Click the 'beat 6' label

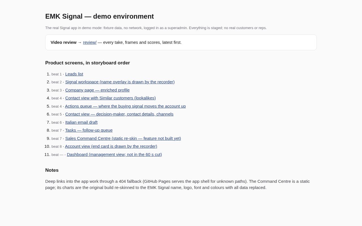(57, 123)
